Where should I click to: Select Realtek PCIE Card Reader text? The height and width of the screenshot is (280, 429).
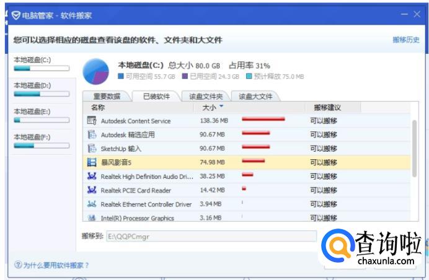[x=136, y=190]
